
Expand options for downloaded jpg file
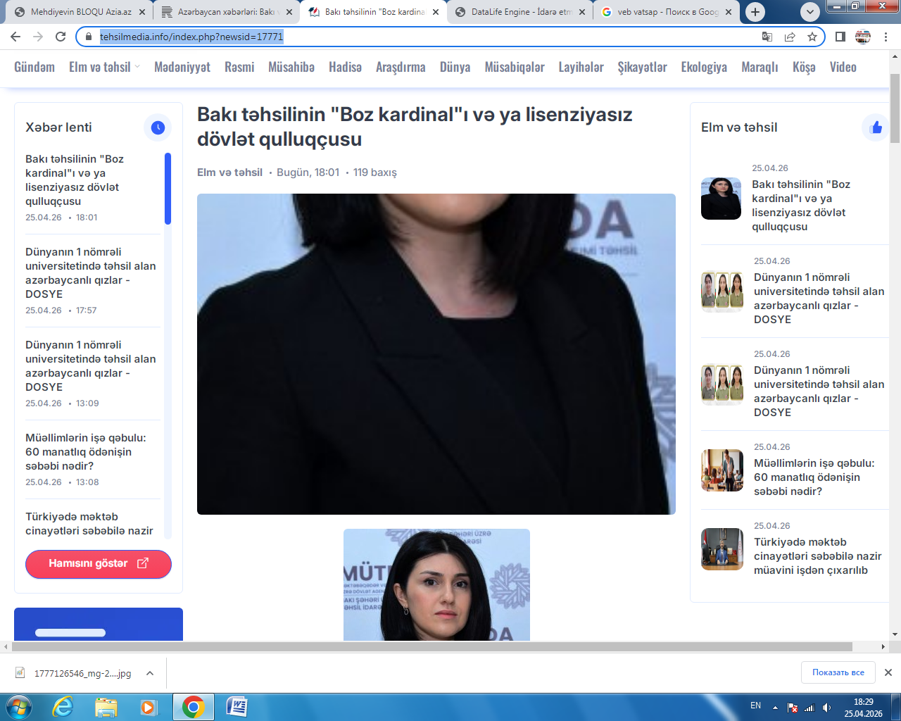point(150,673)
